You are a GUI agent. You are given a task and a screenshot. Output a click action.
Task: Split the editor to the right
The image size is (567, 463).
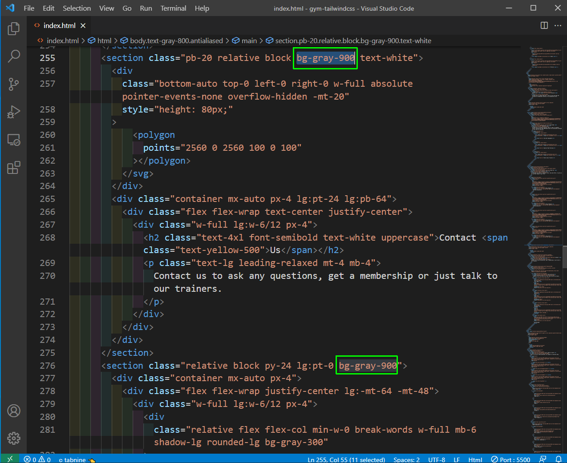(544, 25)
